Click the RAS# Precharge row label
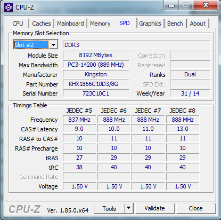This screenshot has height=220, width=221. click(36, 148)
